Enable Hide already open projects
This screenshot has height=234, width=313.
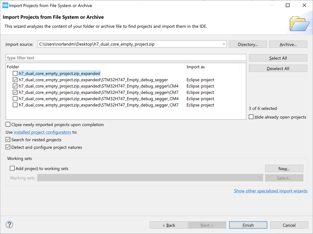[251, 117]
